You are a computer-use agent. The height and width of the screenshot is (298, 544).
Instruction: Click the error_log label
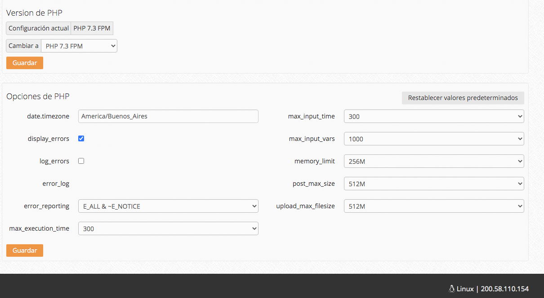pos(56,184)
